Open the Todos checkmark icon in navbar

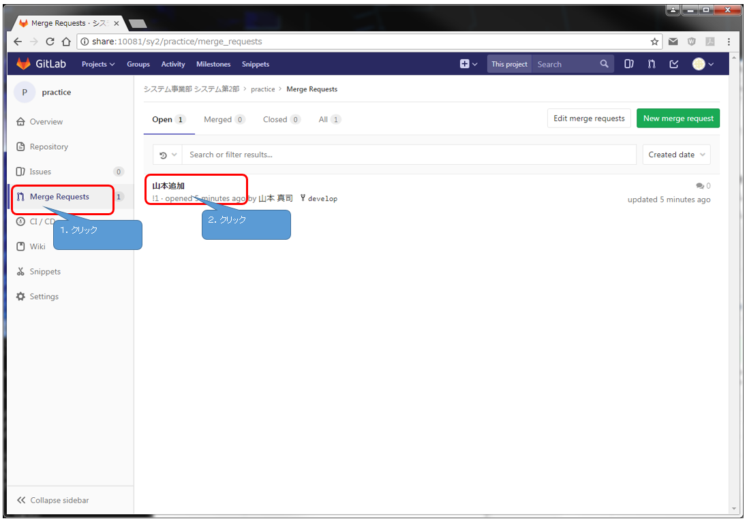coord(674,64)
